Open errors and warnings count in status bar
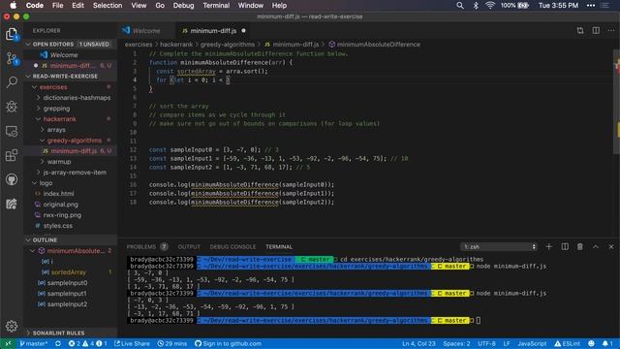Viewport: 620px width, 349px height. coord(87,343)
